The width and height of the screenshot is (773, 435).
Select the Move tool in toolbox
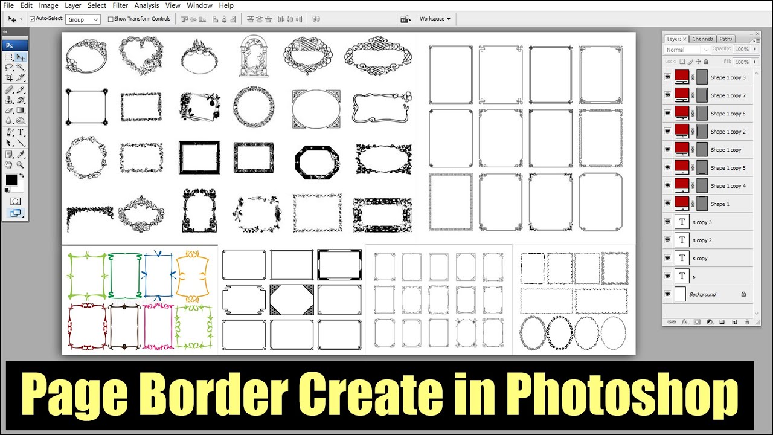pos(21,57)
